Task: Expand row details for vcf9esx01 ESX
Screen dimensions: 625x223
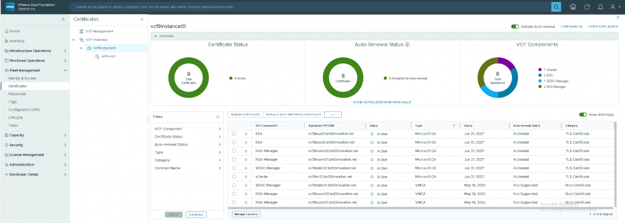Action: coord(246,134)
